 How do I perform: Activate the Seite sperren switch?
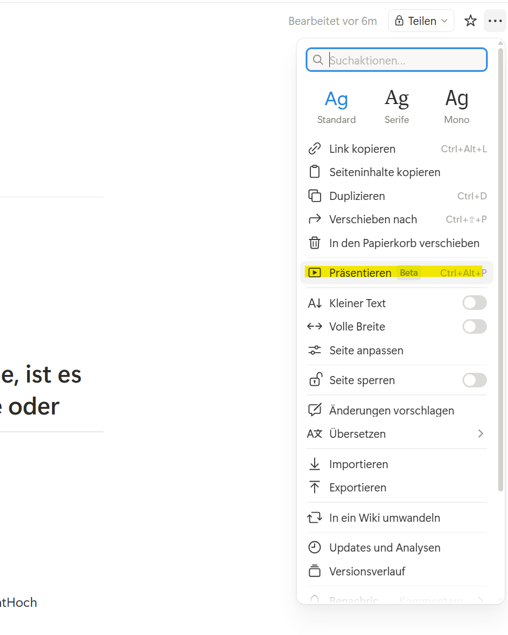474,380
